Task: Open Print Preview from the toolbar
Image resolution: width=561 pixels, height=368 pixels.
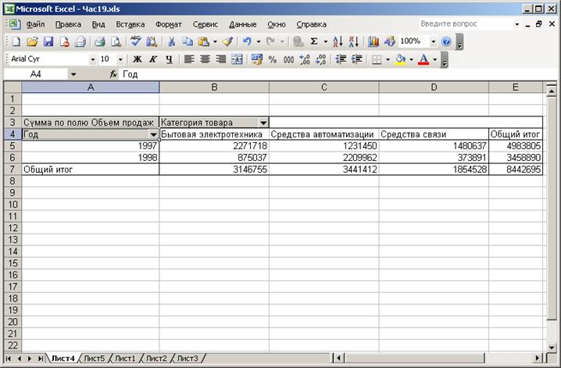Action: (x=116, y=42)
